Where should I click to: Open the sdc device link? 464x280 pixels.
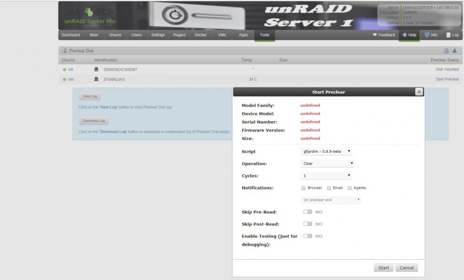[71, 79]
